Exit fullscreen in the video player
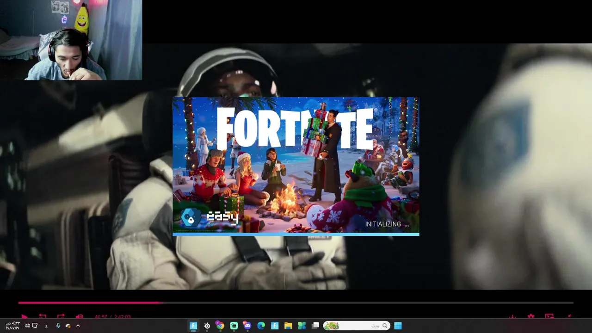 (568, 317)
